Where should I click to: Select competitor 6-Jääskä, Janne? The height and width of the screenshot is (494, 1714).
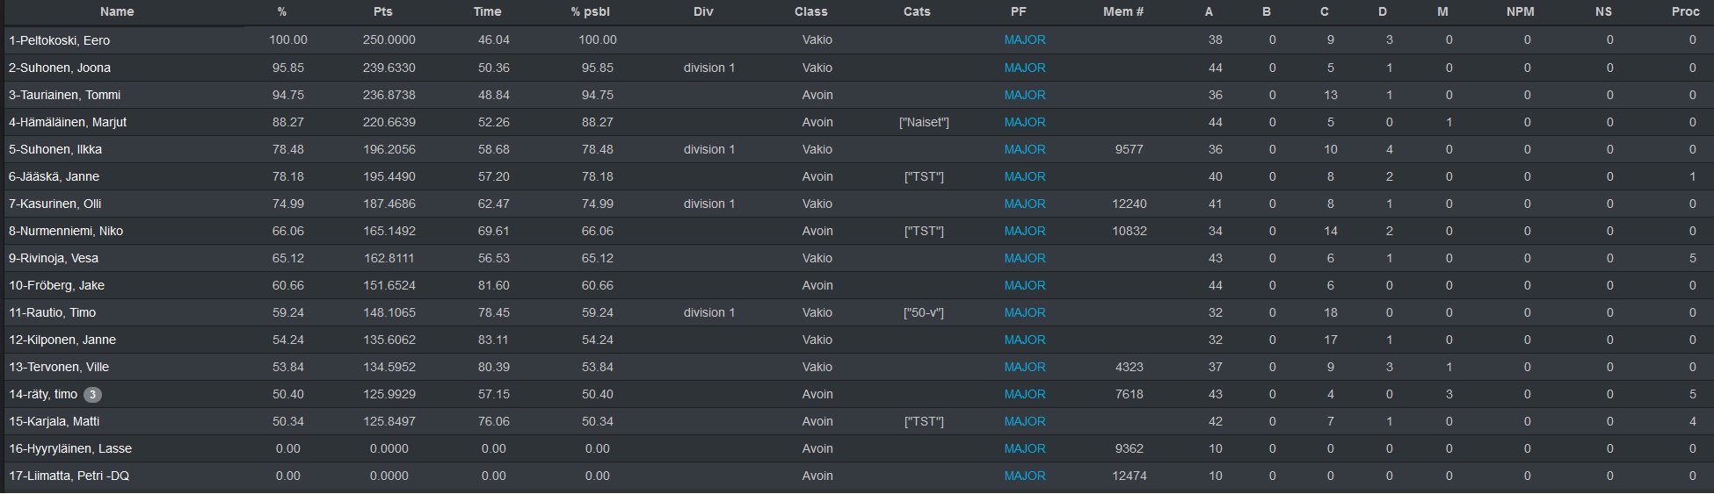(857, 176)
